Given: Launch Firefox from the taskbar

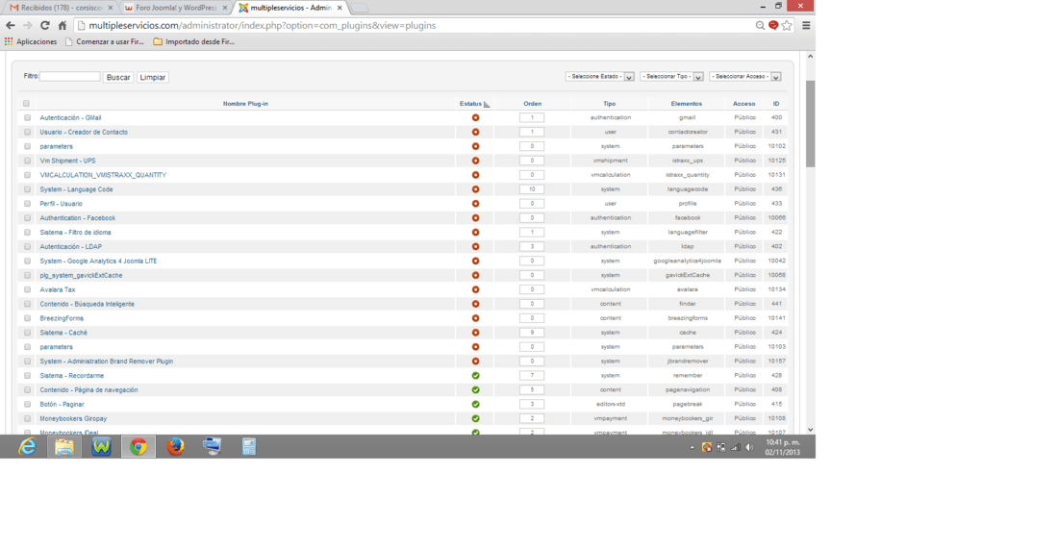Looking at the screenshot, I should pos(175,447).
